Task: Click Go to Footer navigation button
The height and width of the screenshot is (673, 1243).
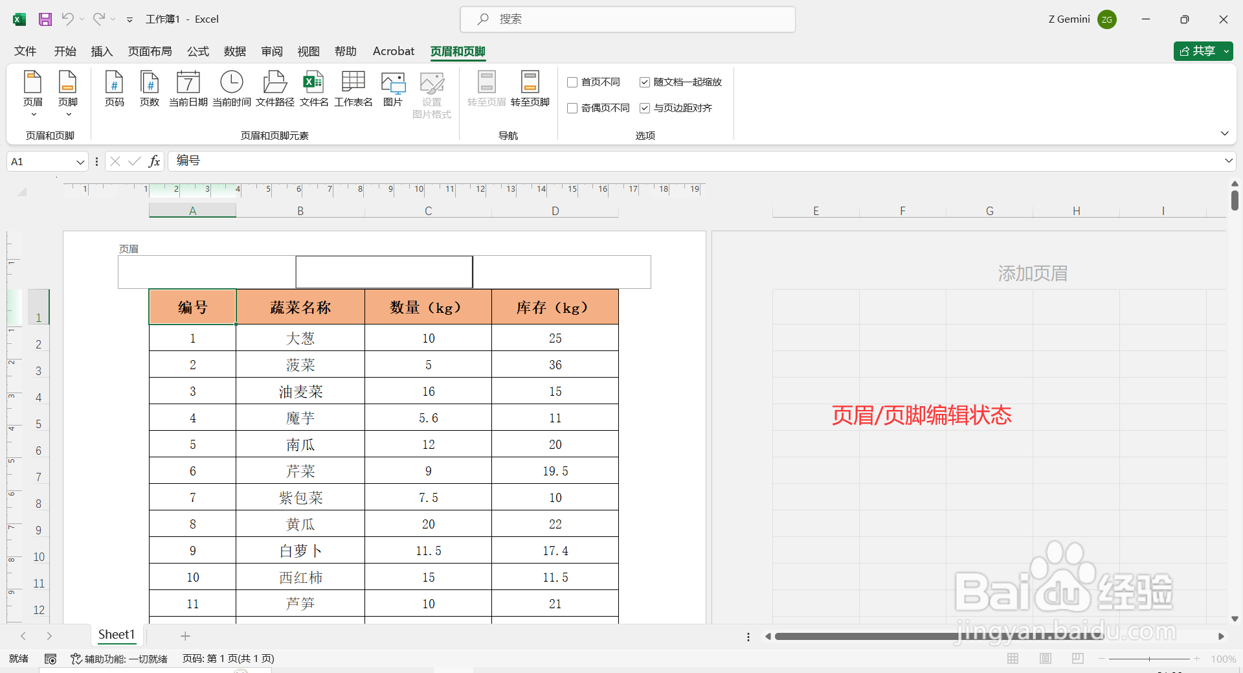Action: click(x=530, y=89)
